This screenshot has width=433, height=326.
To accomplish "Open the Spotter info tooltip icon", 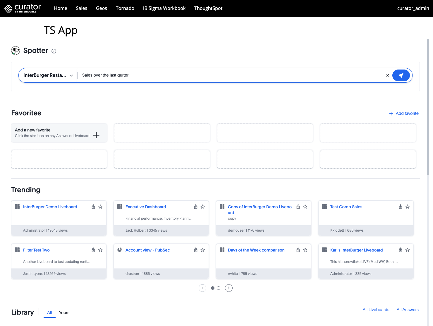I will tap(54, 51).
